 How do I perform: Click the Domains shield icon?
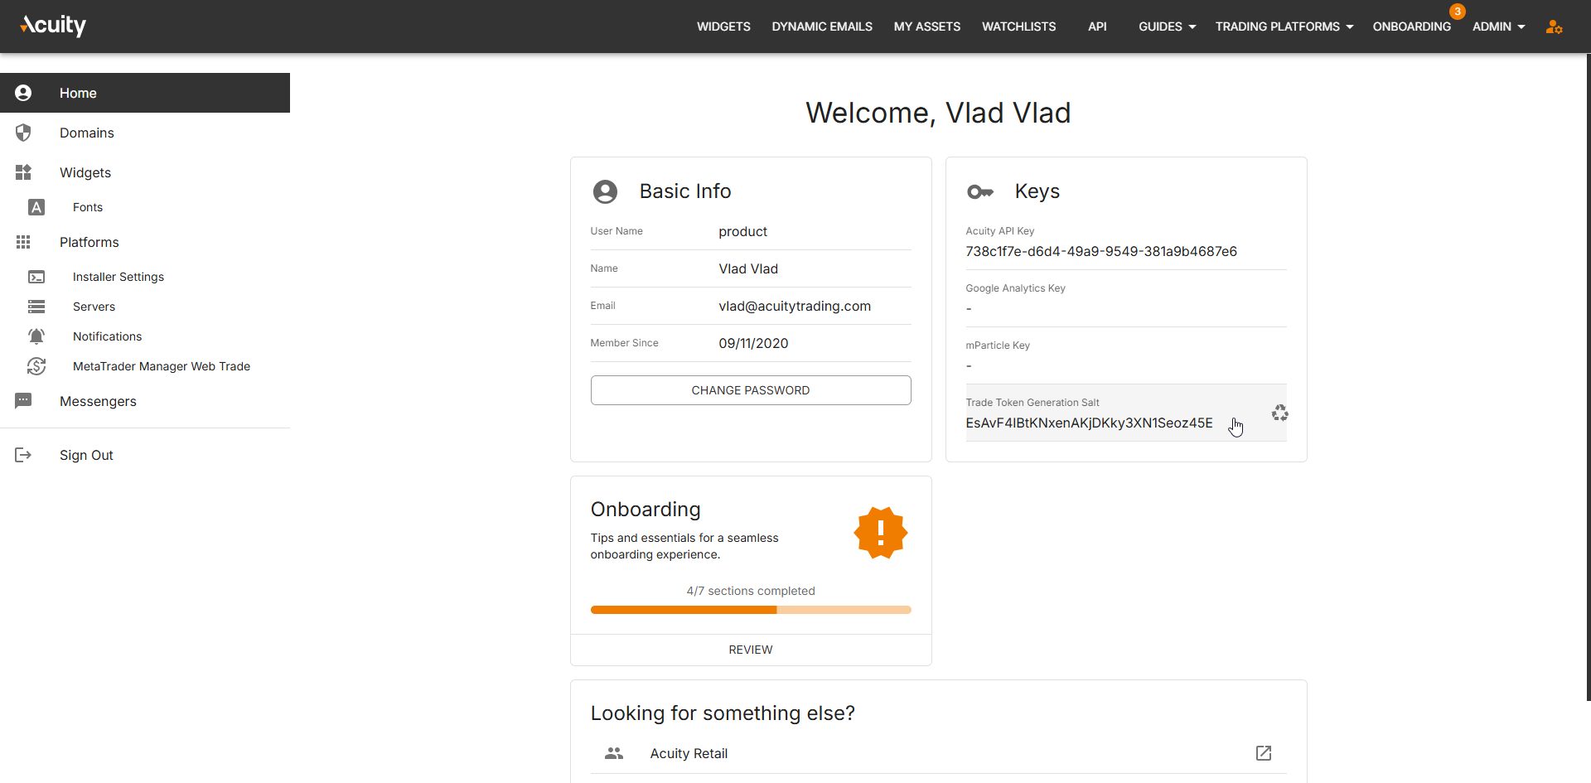click(23, 133)
